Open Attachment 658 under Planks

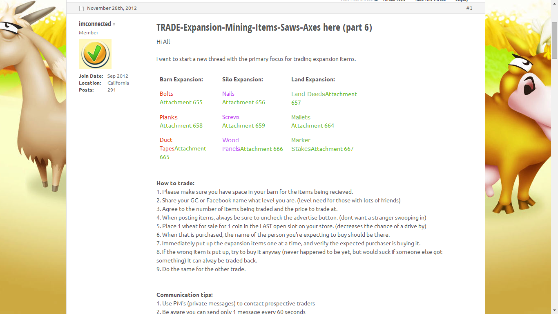point(181,126)
